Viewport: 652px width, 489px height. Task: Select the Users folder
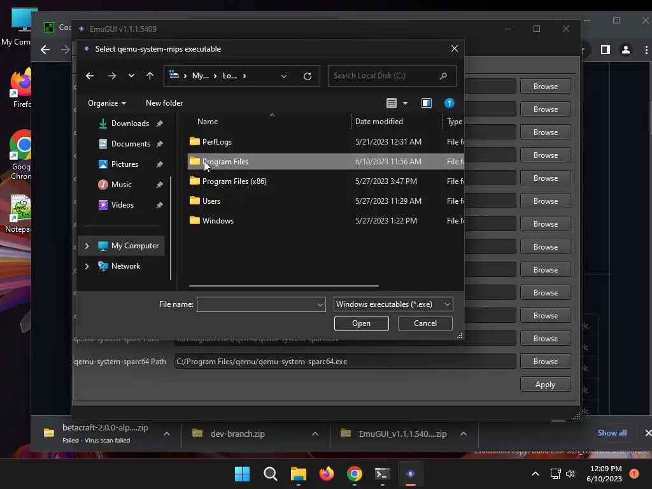pos(325,201)
